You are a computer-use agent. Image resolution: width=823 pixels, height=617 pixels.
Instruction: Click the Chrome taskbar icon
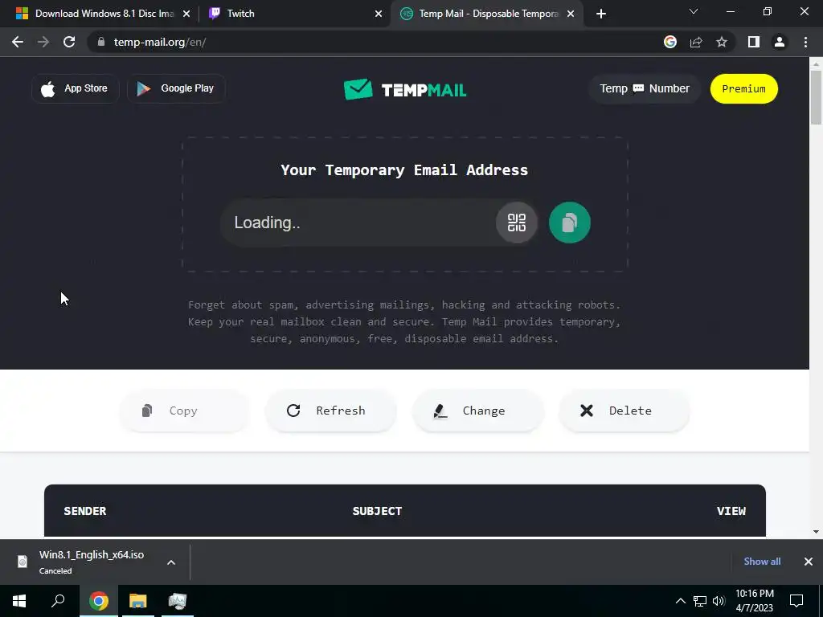click(x=99, y=601)
